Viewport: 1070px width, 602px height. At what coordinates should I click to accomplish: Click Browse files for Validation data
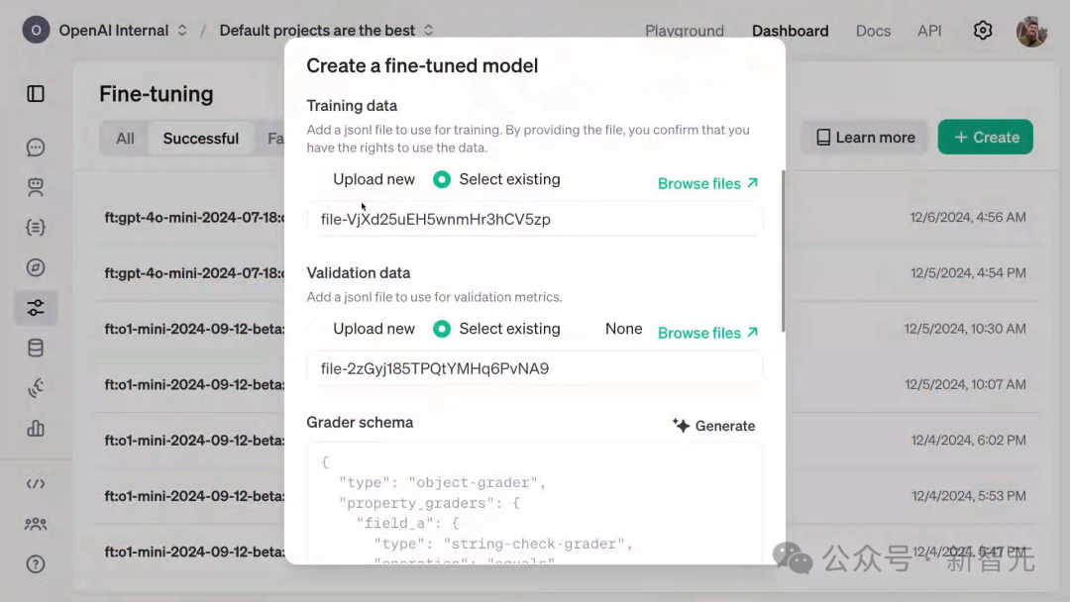pyautogui.click(x=707, y=333)
